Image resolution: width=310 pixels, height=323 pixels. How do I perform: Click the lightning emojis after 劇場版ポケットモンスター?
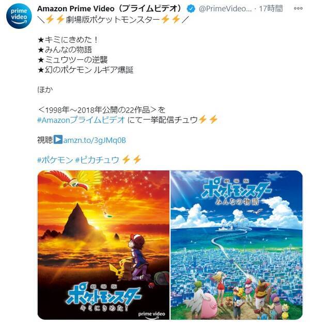point(171,20)
